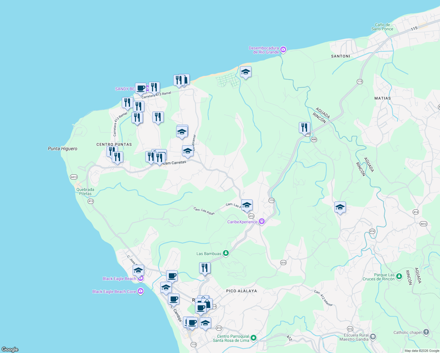Screen dimensions: 440x353
Task: Select the coffee cup marker near Sandy Beach
Action: tap(140, 88)
